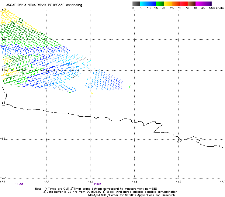Screen dimensions: 225x197
Task: Click the yellow 20-25 knots color segment
Action: click(168, 4)
